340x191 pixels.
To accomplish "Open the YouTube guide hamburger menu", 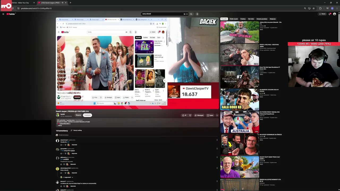I will 3,14.
